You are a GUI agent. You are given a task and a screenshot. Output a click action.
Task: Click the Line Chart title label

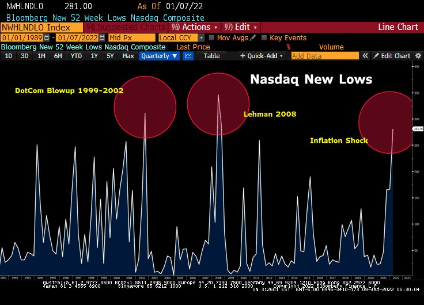pos(398,27)
